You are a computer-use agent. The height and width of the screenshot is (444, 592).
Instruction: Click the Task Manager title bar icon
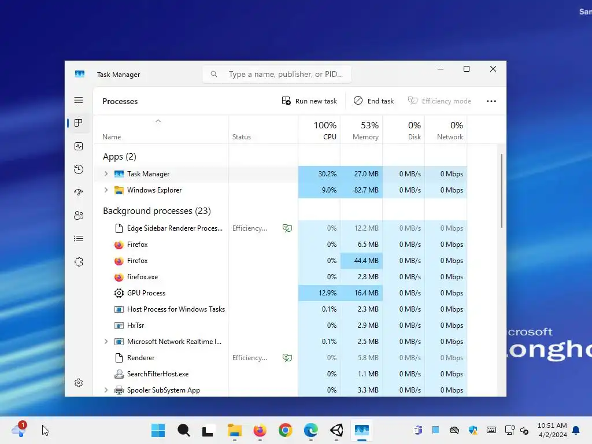(80, 74)
